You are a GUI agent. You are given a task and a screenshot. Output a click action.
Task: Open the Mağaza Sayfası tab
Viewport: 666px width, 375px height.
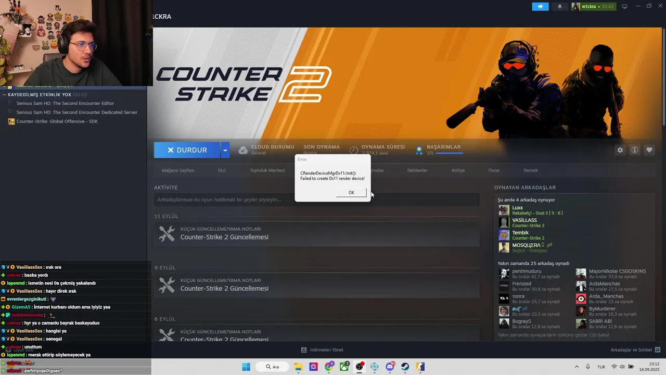point(178,170)
